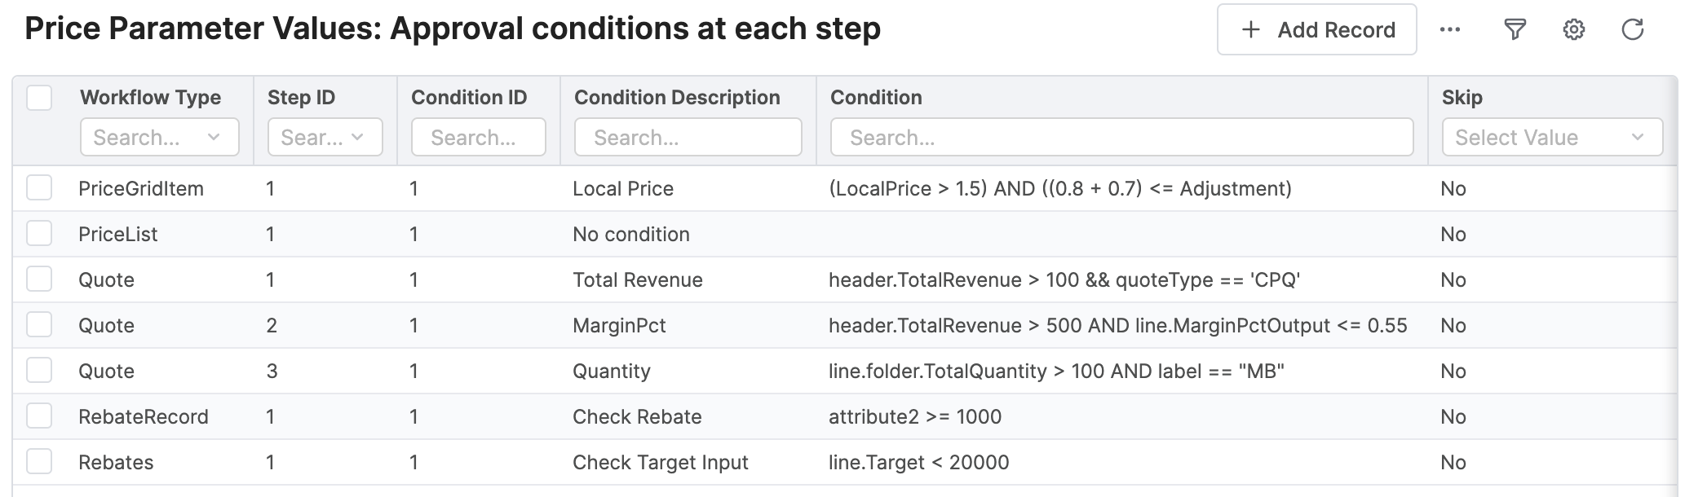1685x497 pixels.
Task: Select the RebateRecord row checkbox
Action: [x=39, y=416]
